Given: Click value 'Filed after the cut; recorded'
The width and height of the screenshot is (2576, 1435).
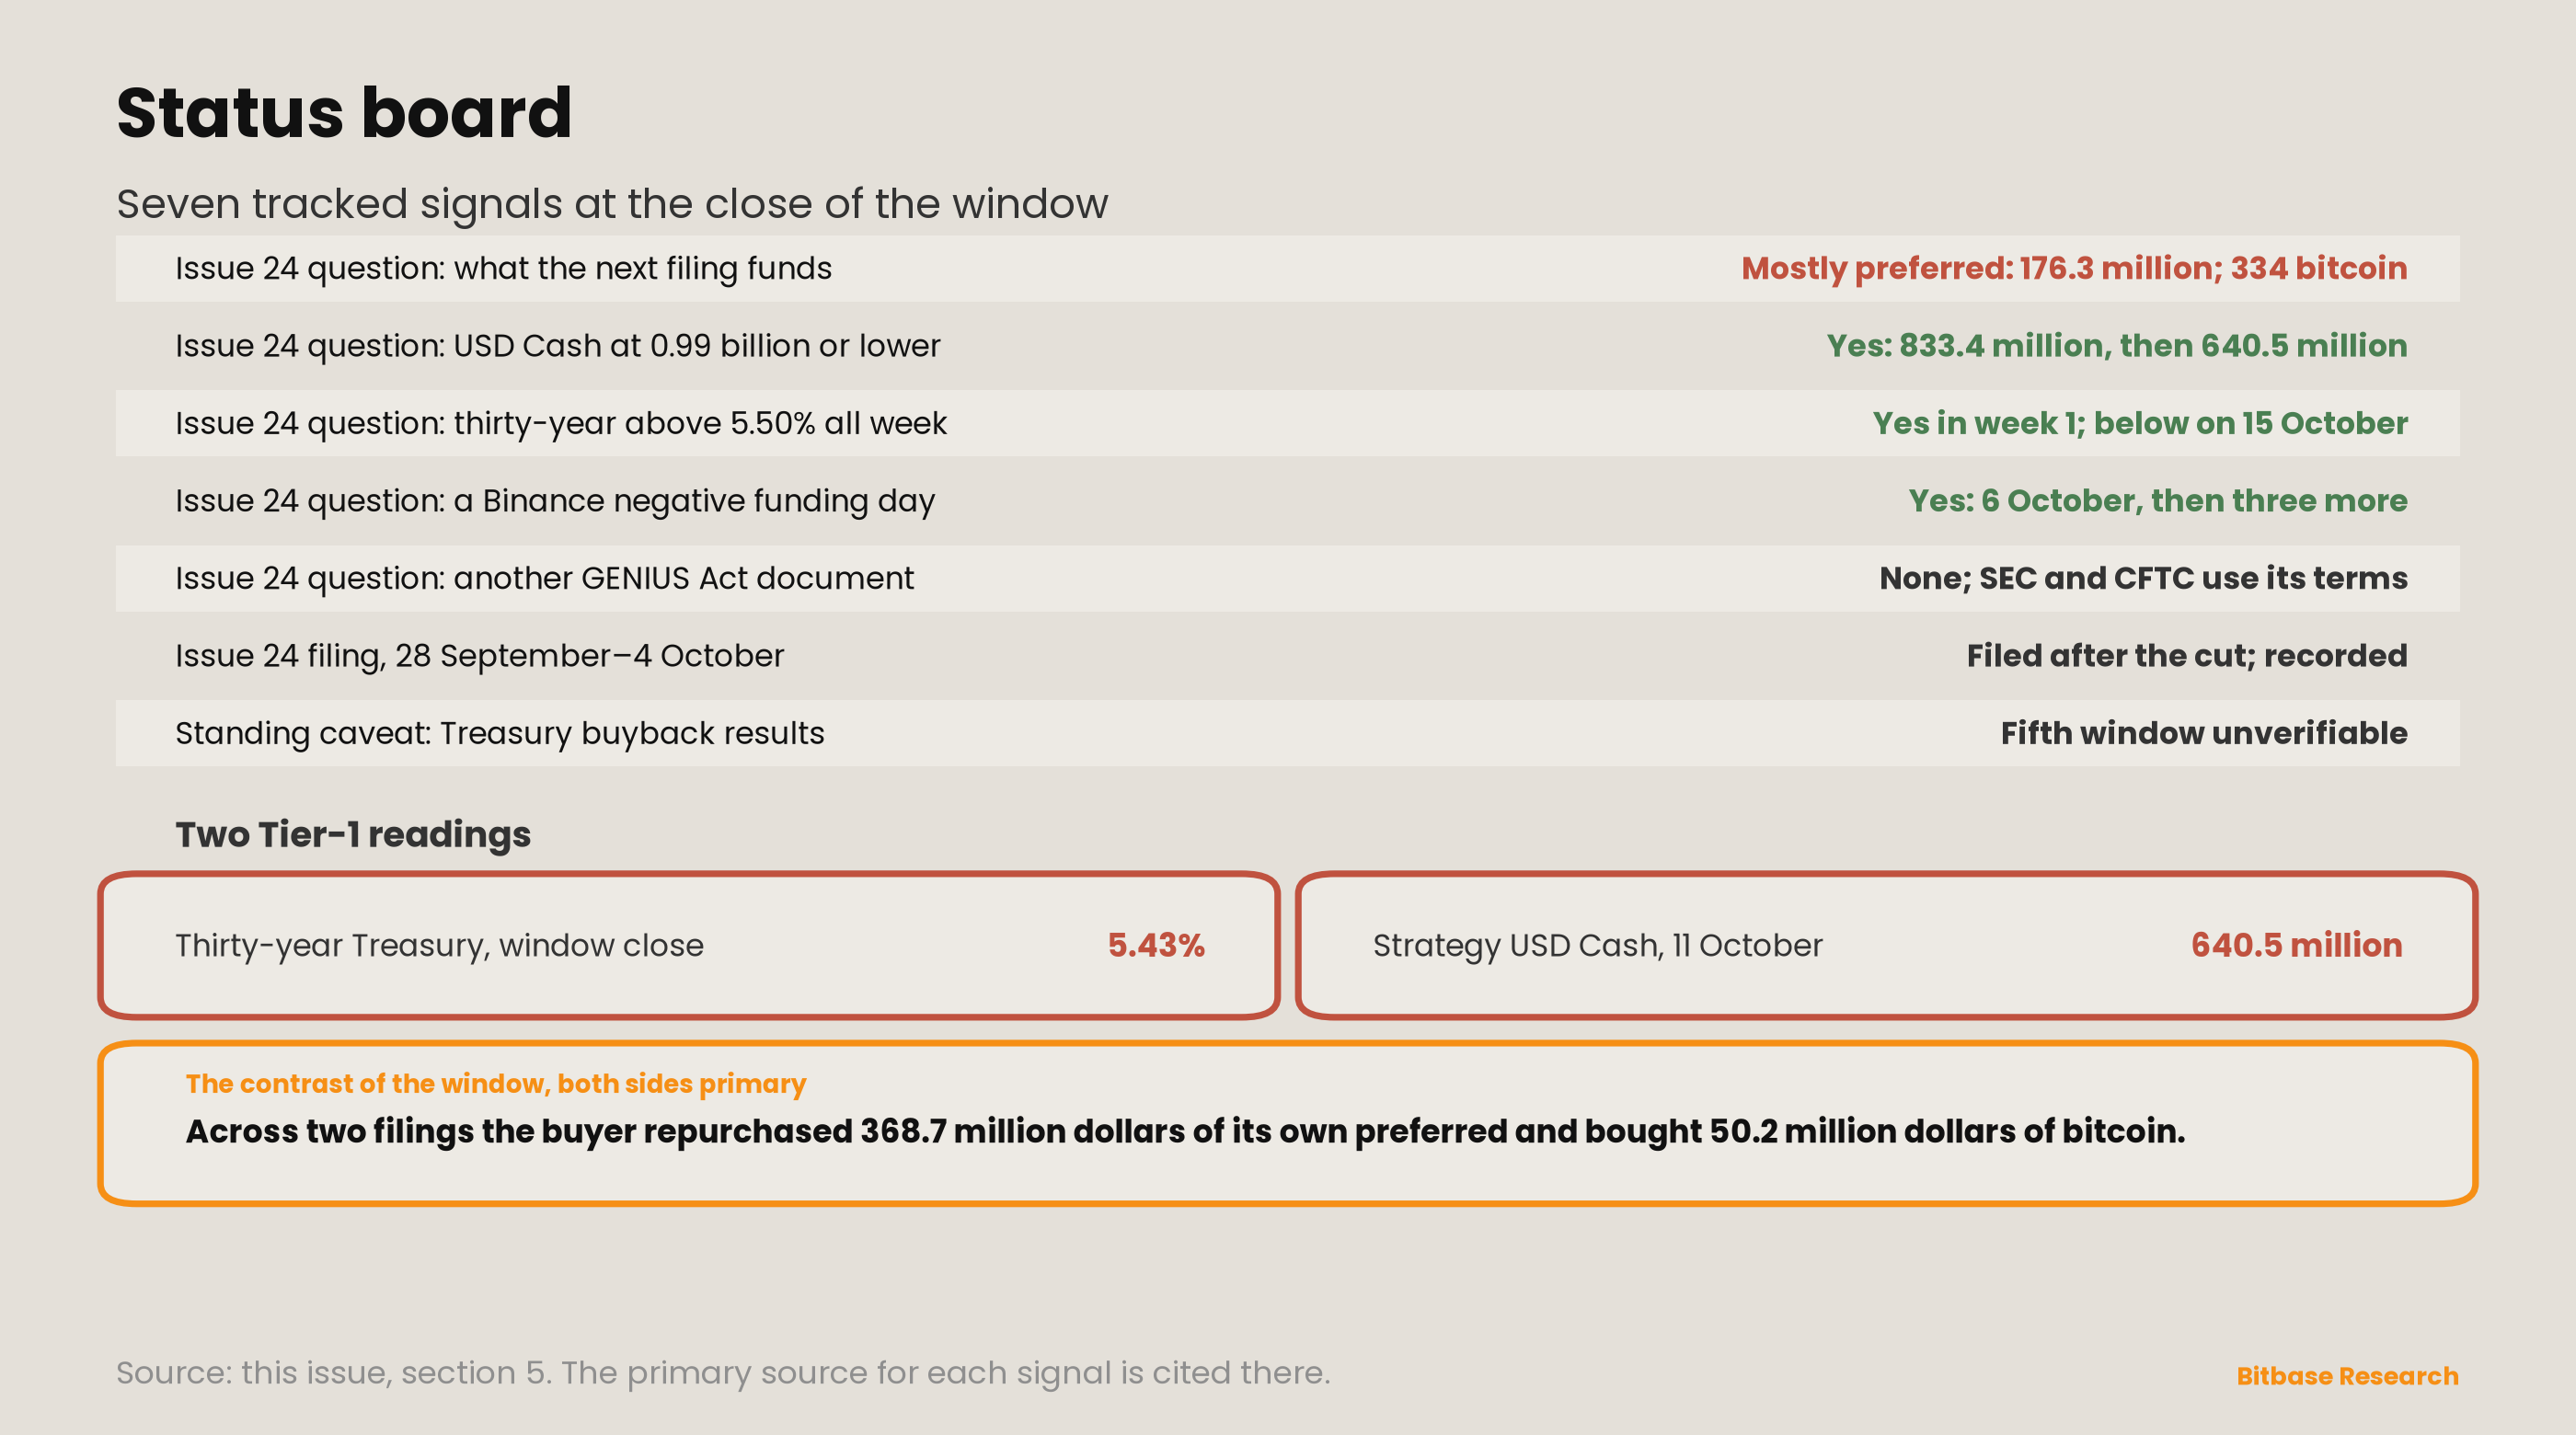Looking at the screenshot, I should pos(2186,656).
